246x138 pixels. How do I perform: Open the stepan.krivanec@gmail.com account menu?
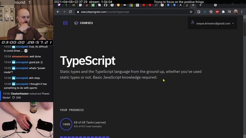[x=212, y=23]
